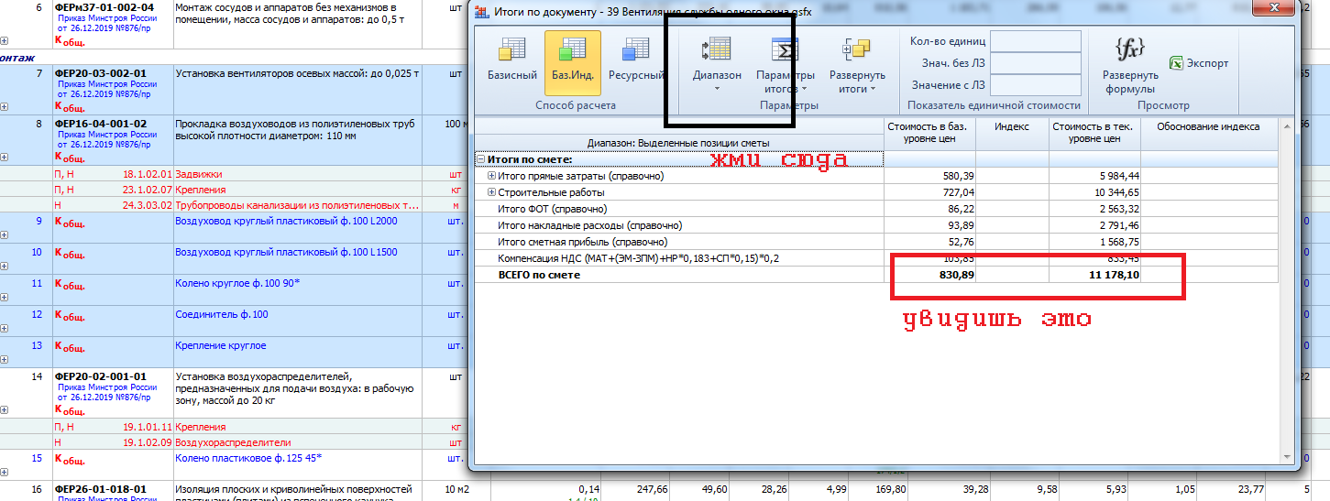Expand row 15 Колено пластиковое ф.125
1330x501 pixels.
[5, 472]
